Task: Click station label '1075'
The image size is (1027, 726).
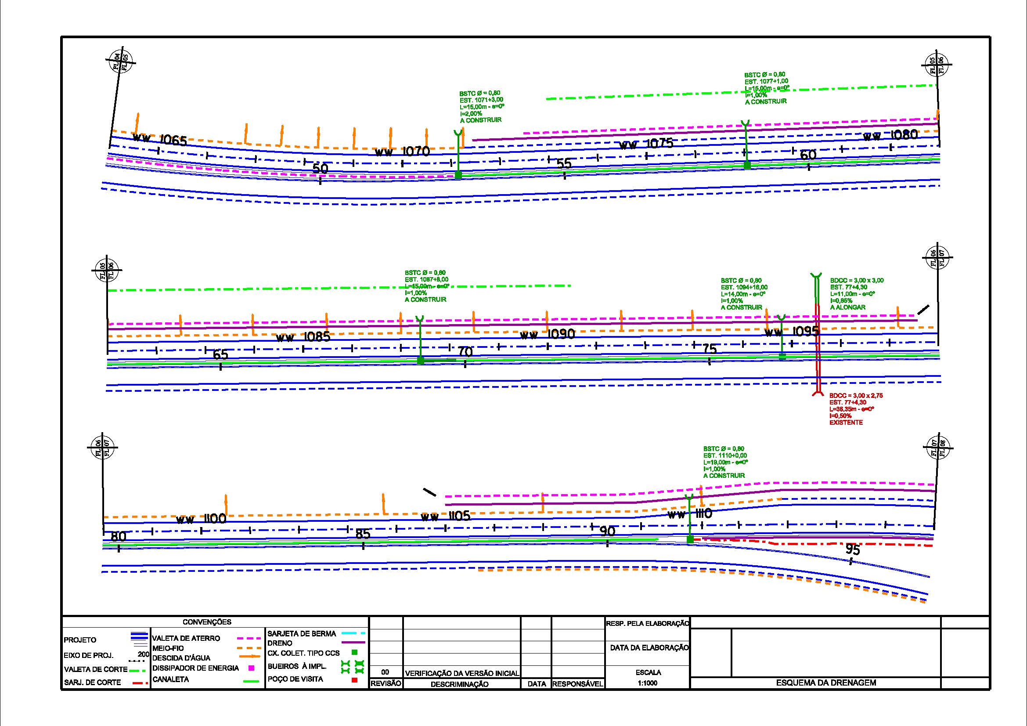Action: point(659,144)
